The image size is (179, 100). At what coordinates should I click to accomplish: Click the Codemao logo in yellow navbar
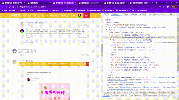[16, 15]
